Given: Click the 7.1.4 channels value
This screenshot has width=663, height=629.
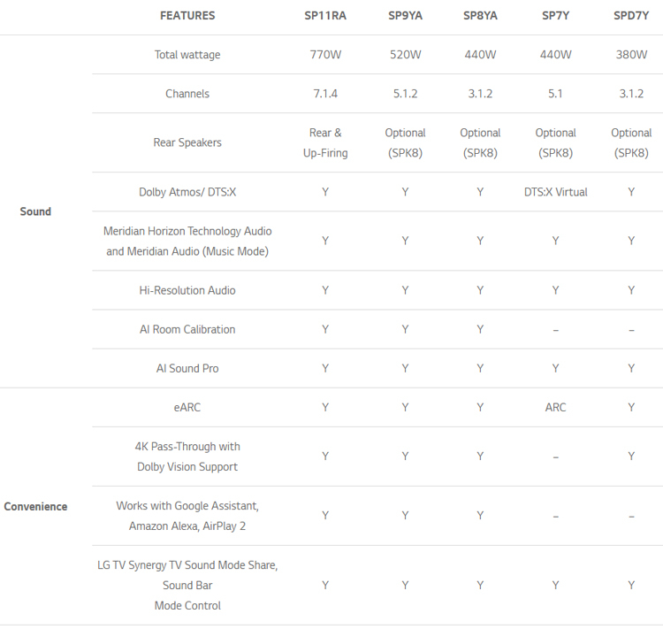Looking at the screenshot, I should [325, 94].
